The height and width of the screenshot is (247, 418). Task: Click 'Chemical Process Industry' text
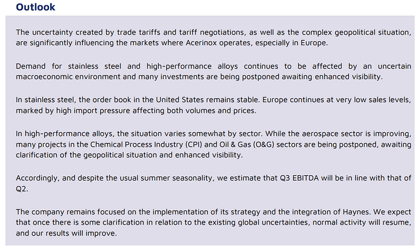[136, 144]
